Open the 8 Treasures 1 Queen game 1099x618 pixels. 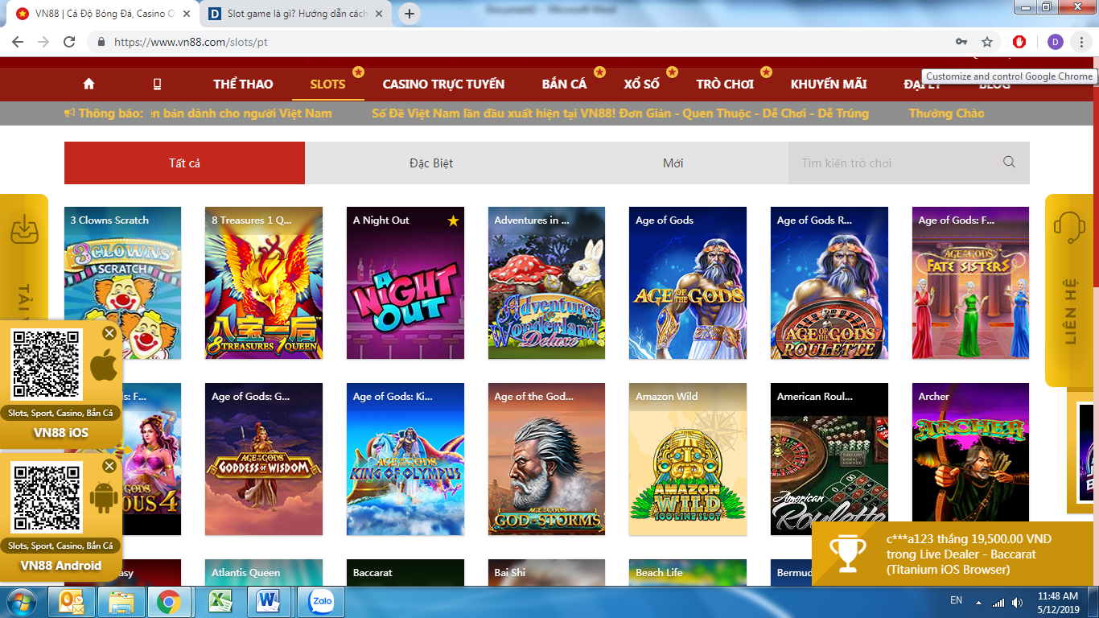pyautogui.click(x=264, y=282)
